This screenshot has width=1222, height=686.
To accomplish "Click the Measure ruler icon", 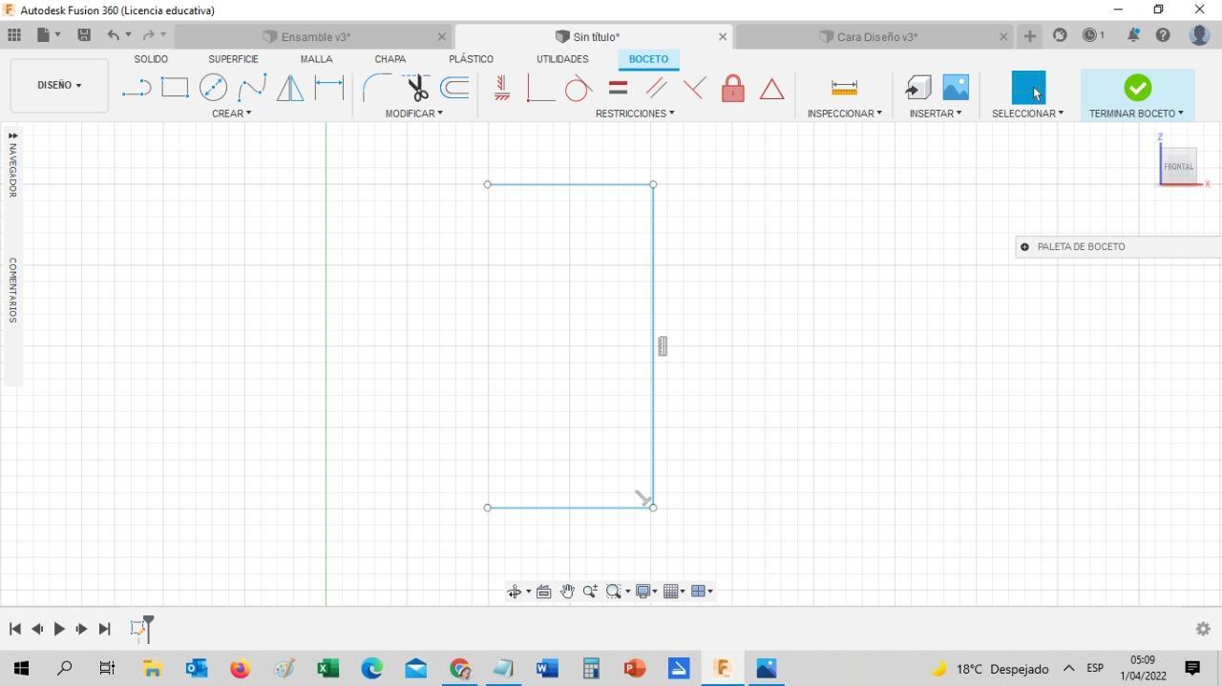I will click(x=844, y=88).
